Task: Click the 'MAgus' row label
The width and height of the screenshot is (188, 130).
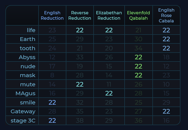Action: point(25,93)
